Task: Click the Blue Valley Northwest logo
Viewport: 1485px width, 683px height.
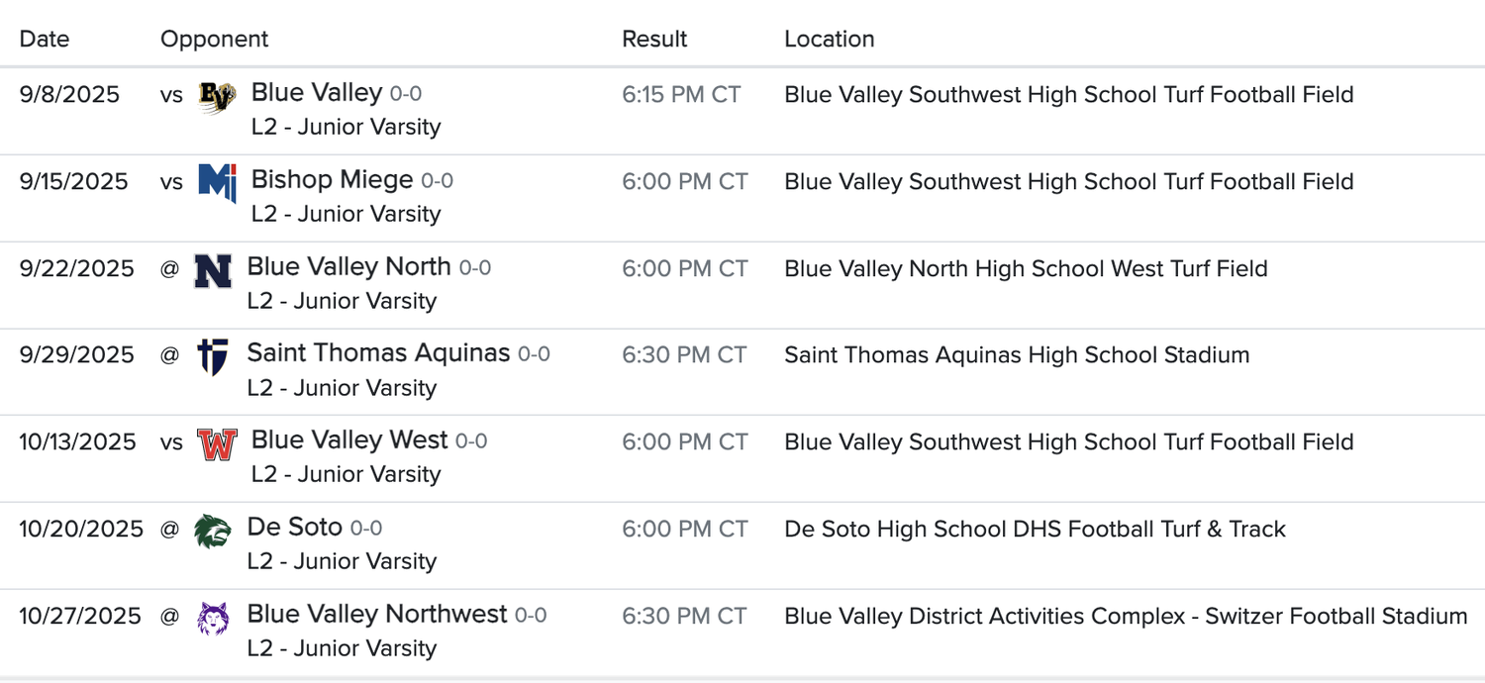Action: [213, 618]
